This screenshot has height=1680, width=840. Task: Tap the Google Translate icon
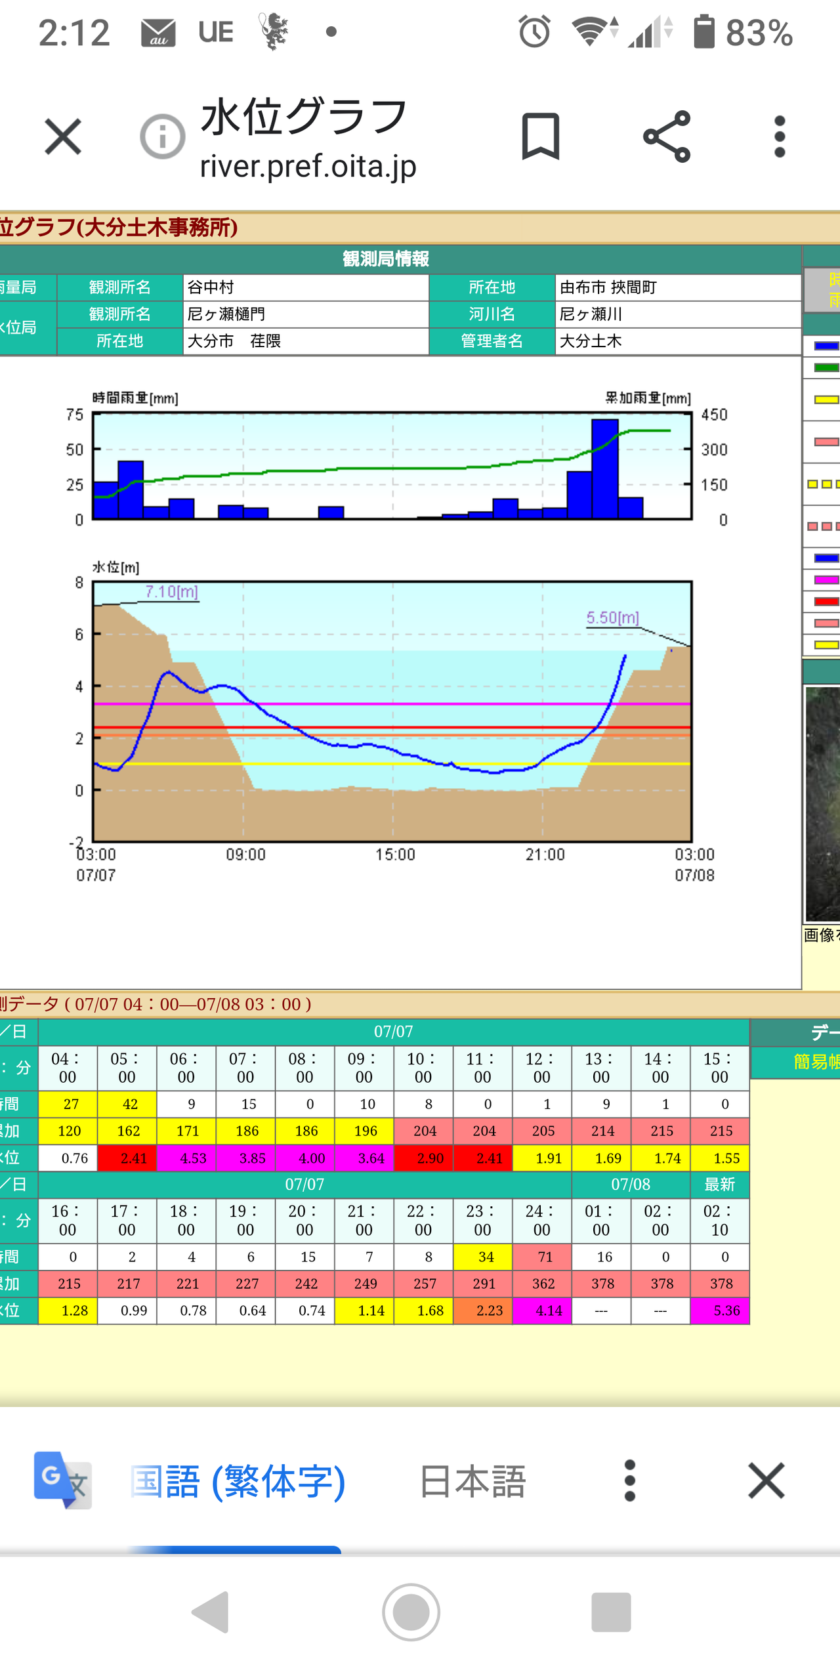coord(63,1480)
